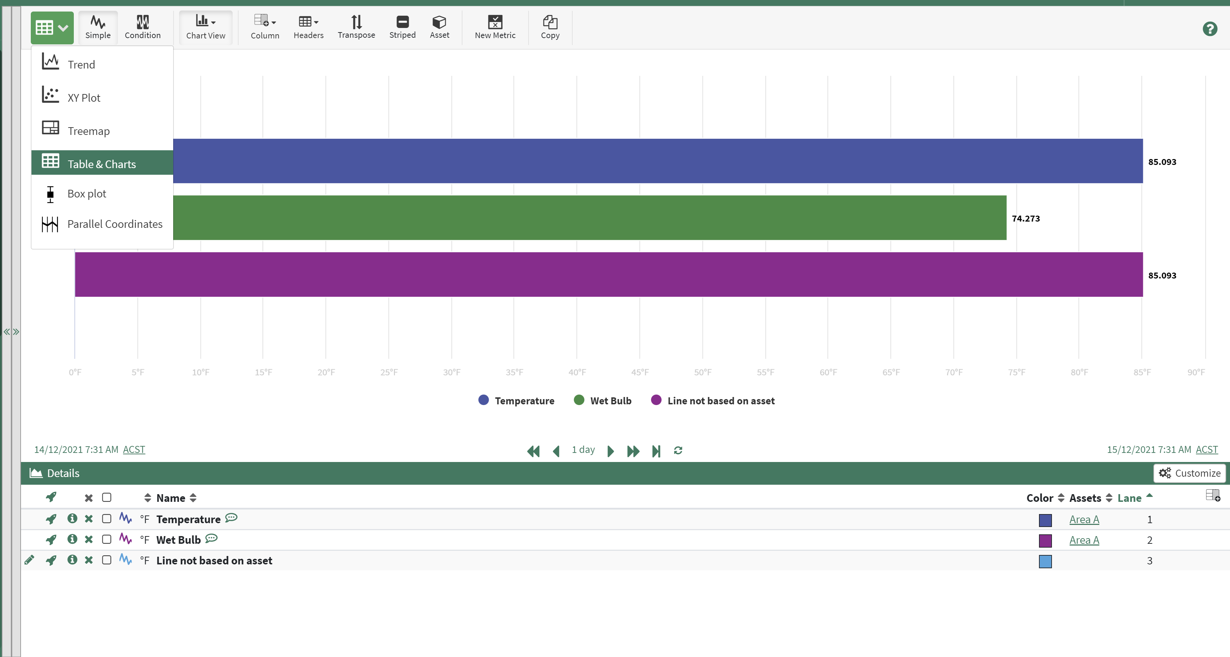1230x657 pixels.
Task: Expand the Details panel customize options
Action: 1190,473
